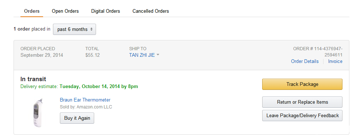Click the TAN ZHI JIE recipient name
The height and width of the screenshot is (135, 356).
coord(142,55)
